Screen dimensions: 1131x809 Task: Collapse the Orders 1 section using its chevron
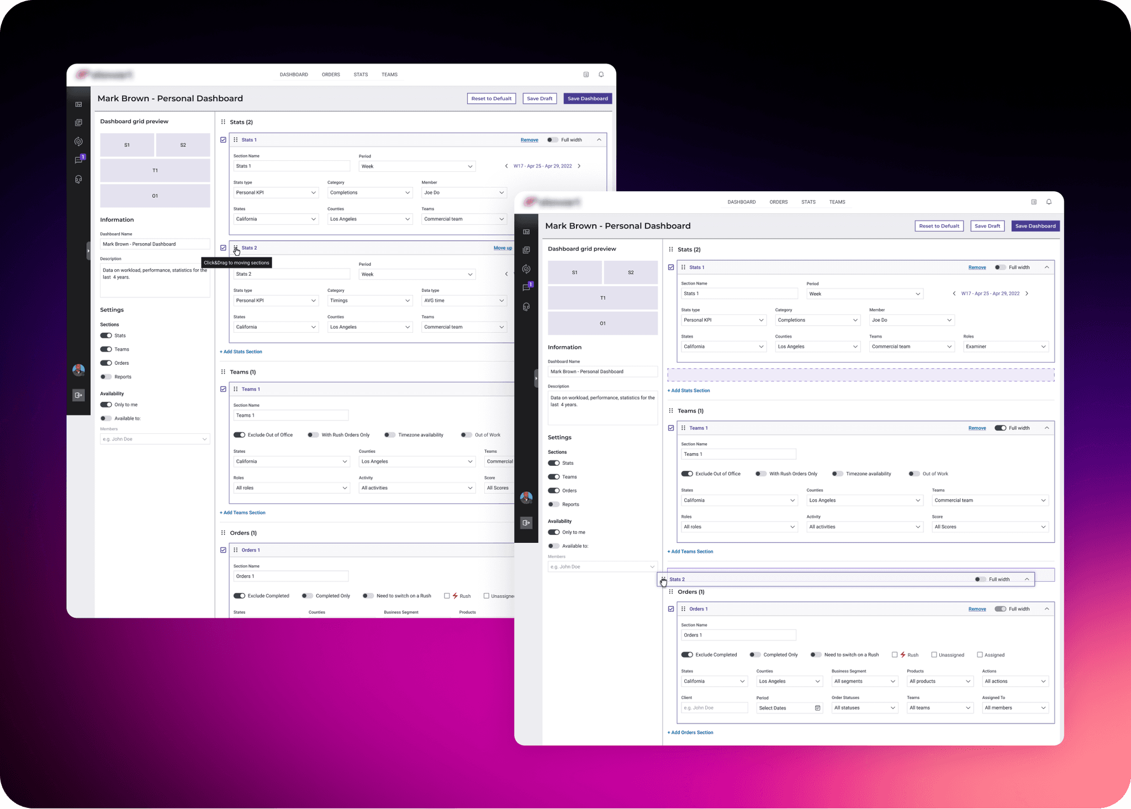[x=1047, y=609]
